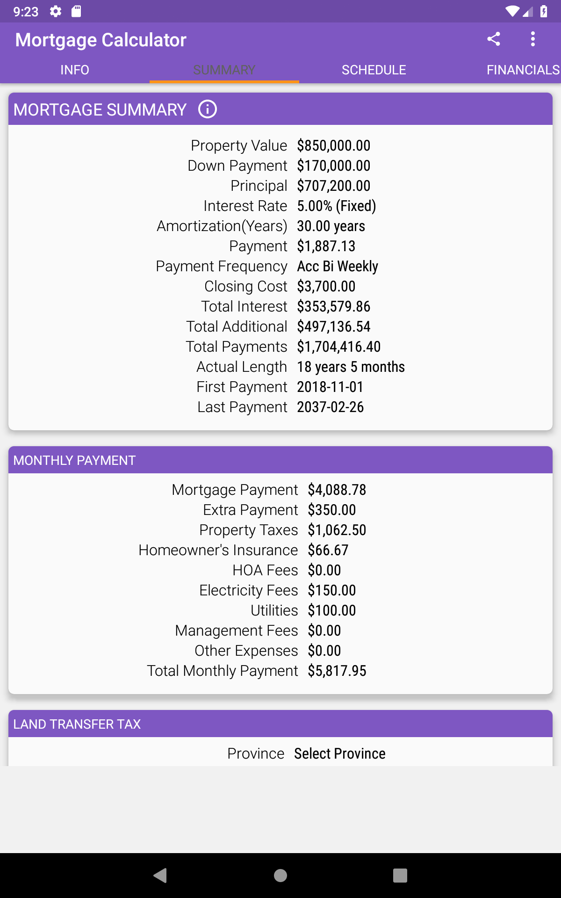
Task: Switch to the SCHEDULE tab
Action: (x=374, y=70)
